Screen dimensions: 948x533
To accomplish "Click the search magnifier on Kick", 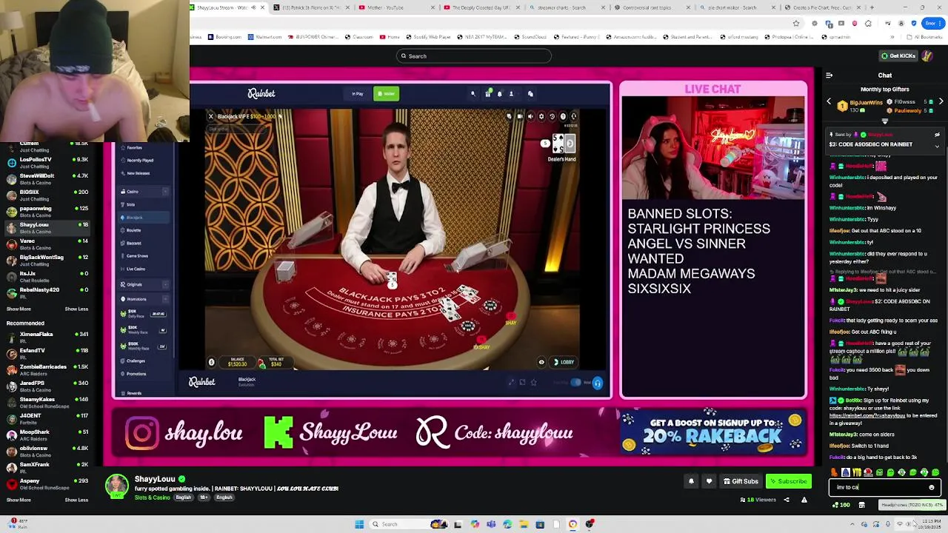I will pyautogui.click(x=404, y=56).
